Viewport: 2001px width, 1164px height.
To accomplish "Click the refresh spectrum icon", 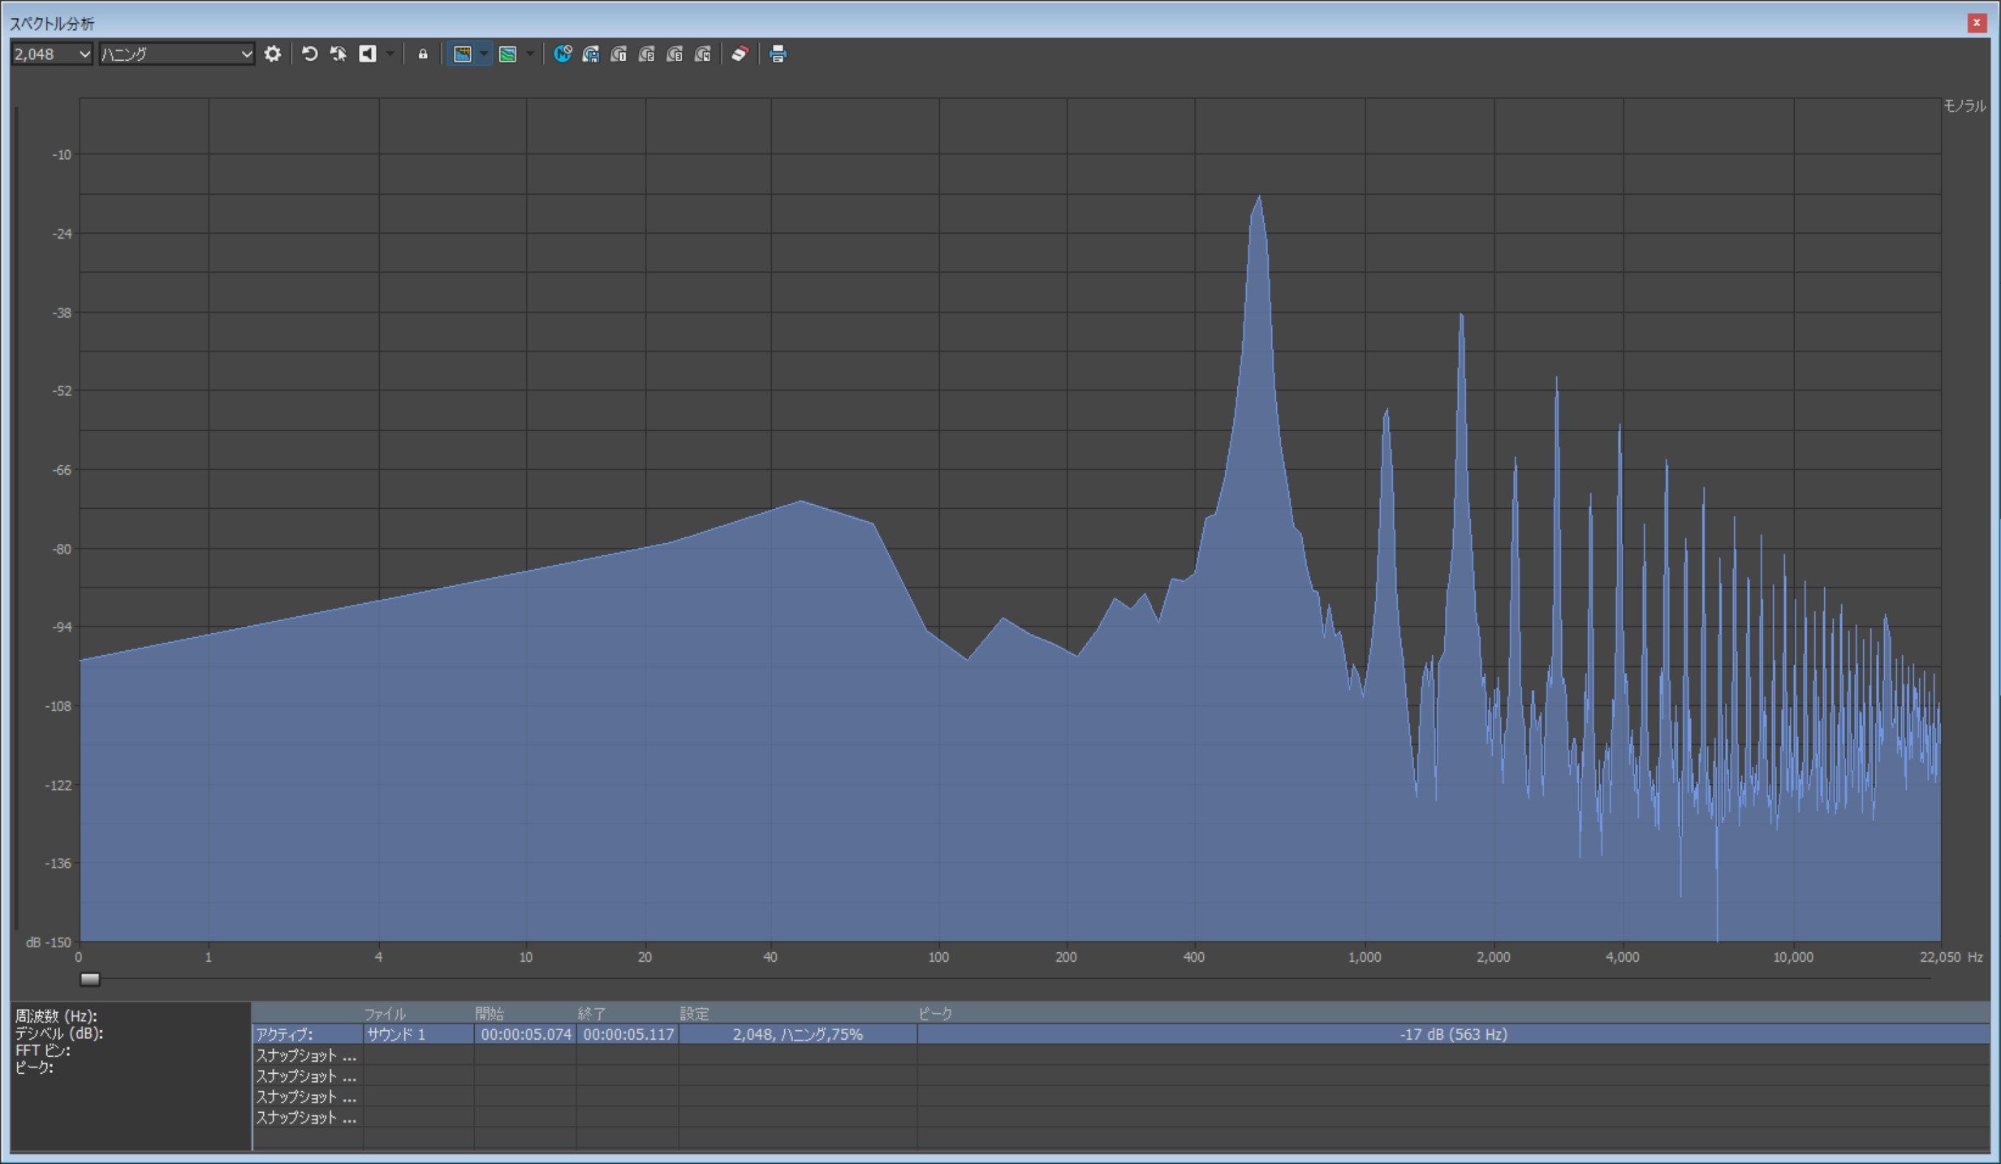I will click(309, 54).
